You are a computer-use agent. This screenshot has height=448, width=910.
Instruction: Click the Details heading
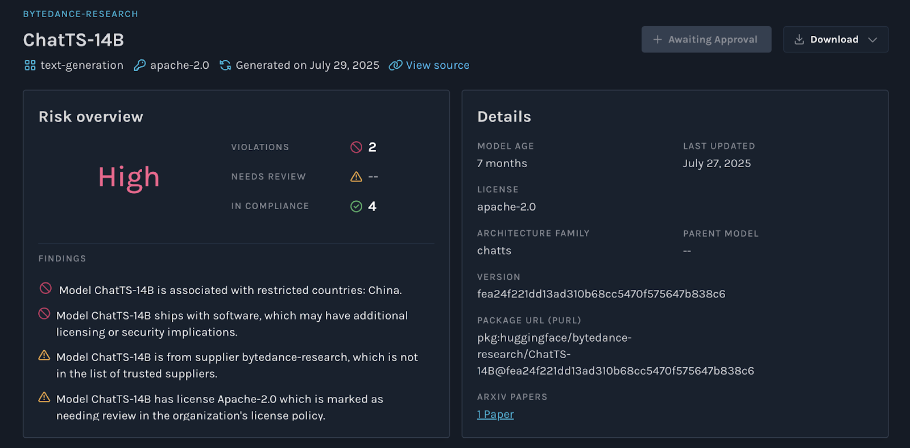pyautogui.click(x=504, y=117)
